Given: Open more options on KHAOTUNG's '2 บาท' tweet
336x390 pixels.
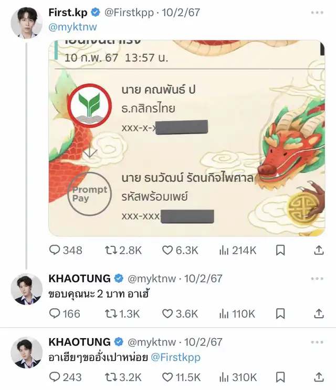Looking at the screenshot, I should point(317,278).
